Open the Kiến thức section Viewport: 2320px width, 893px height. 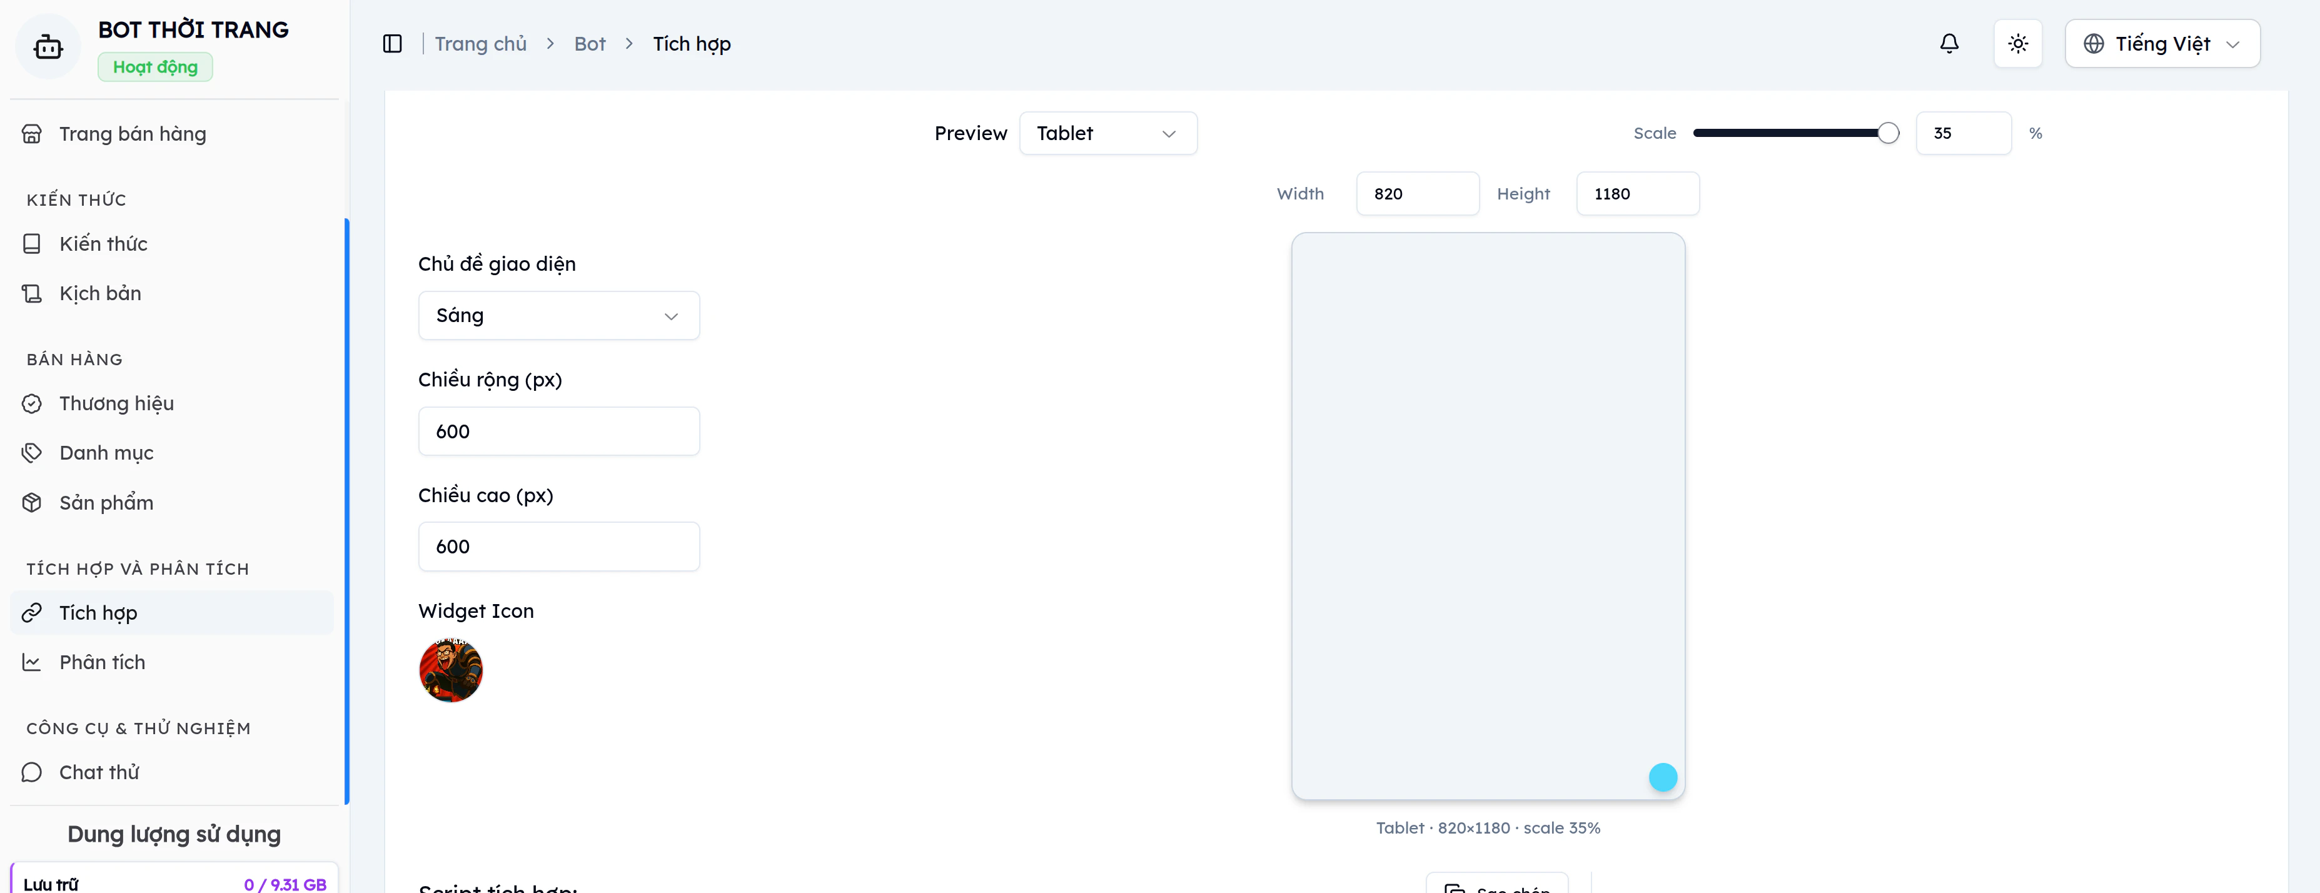coord(103,243)
